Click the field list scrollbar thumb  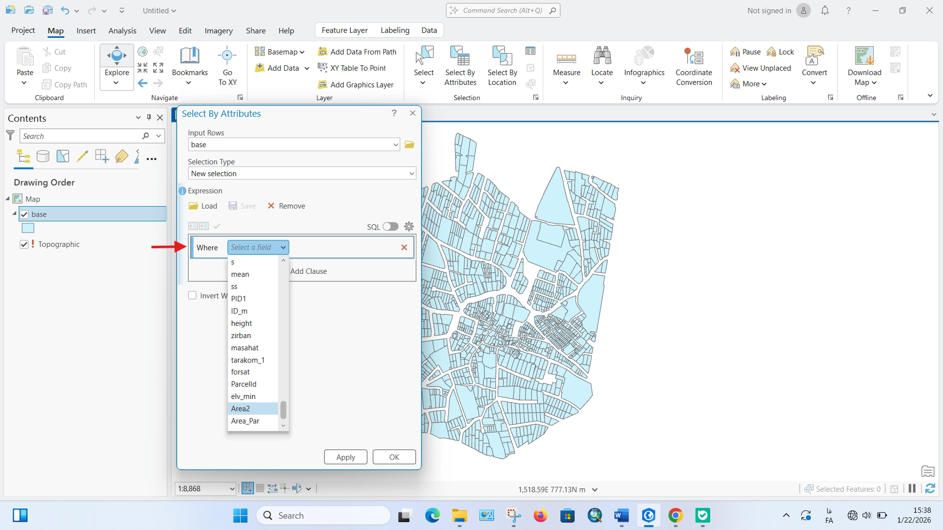pos(283,409)
